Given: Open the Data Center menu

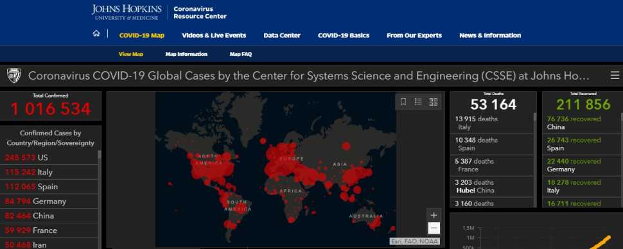Looking at the screenshot, I should [x=282, y=35].
